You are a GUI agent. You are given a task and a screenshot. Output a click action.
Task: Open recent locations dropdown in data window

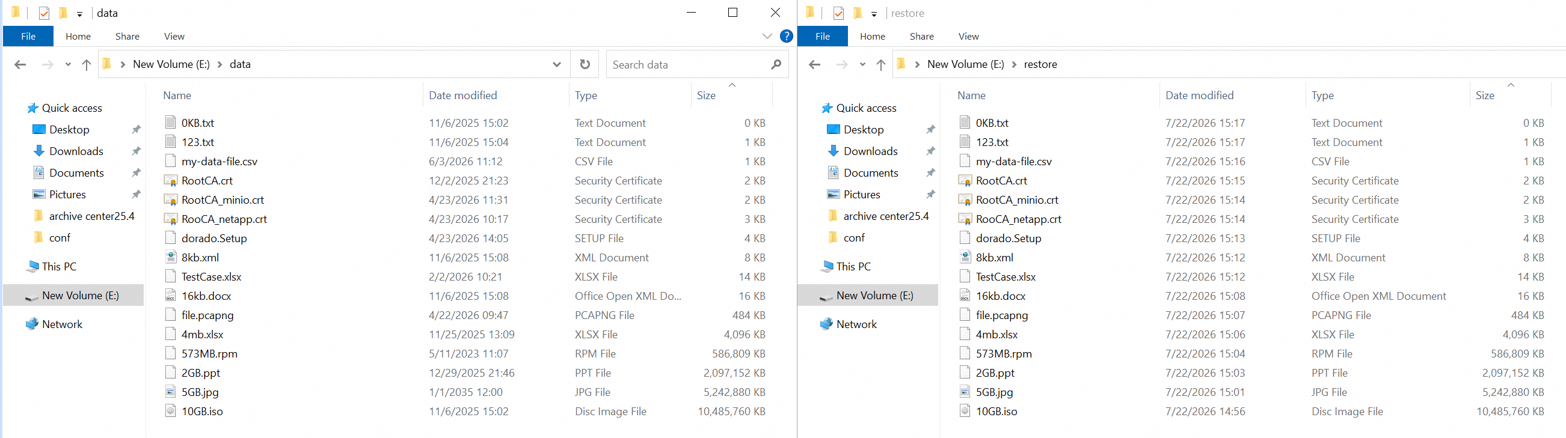tap(68, 64)
